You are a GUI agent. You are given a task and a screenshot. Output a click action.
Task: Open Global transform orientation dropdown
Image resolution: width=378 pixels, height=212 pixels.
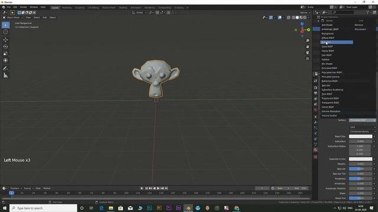[139, 12]
